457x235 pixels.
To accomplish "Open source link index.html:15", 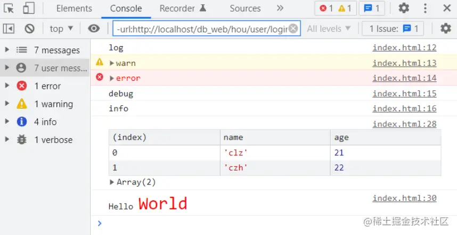I will click(x=405, y=94).
